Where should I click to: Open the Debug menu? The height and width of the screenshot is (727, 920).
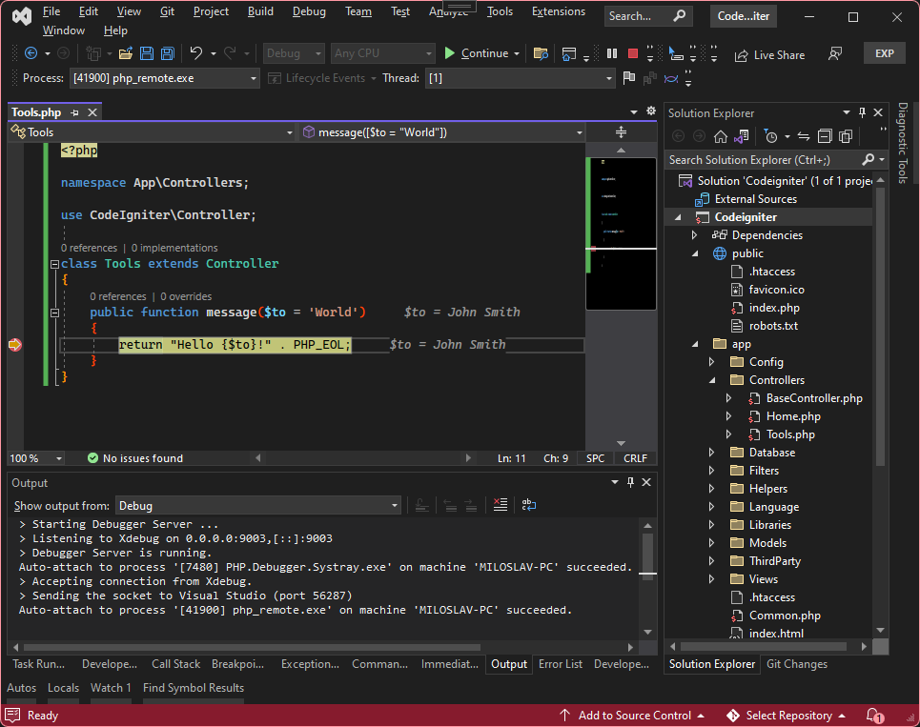[x=309, y=11]
